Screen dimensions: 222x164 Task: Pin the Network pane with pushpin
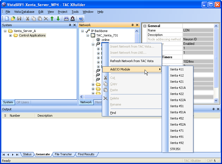point(132,25)
